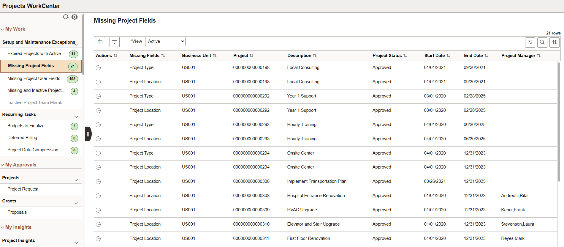Open actions menu for first Local Consulting row
The height and width of the screenshot is (247, 564).
[98, 68]
